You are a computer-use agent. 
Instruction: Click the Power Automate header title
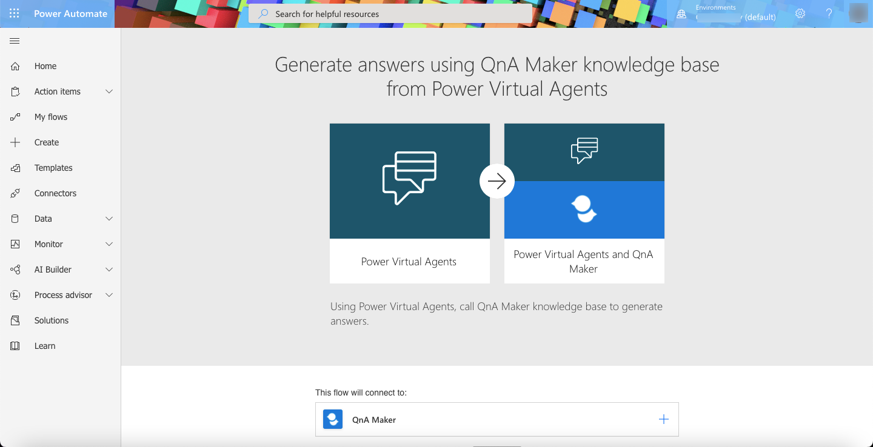tap(70, 13)
